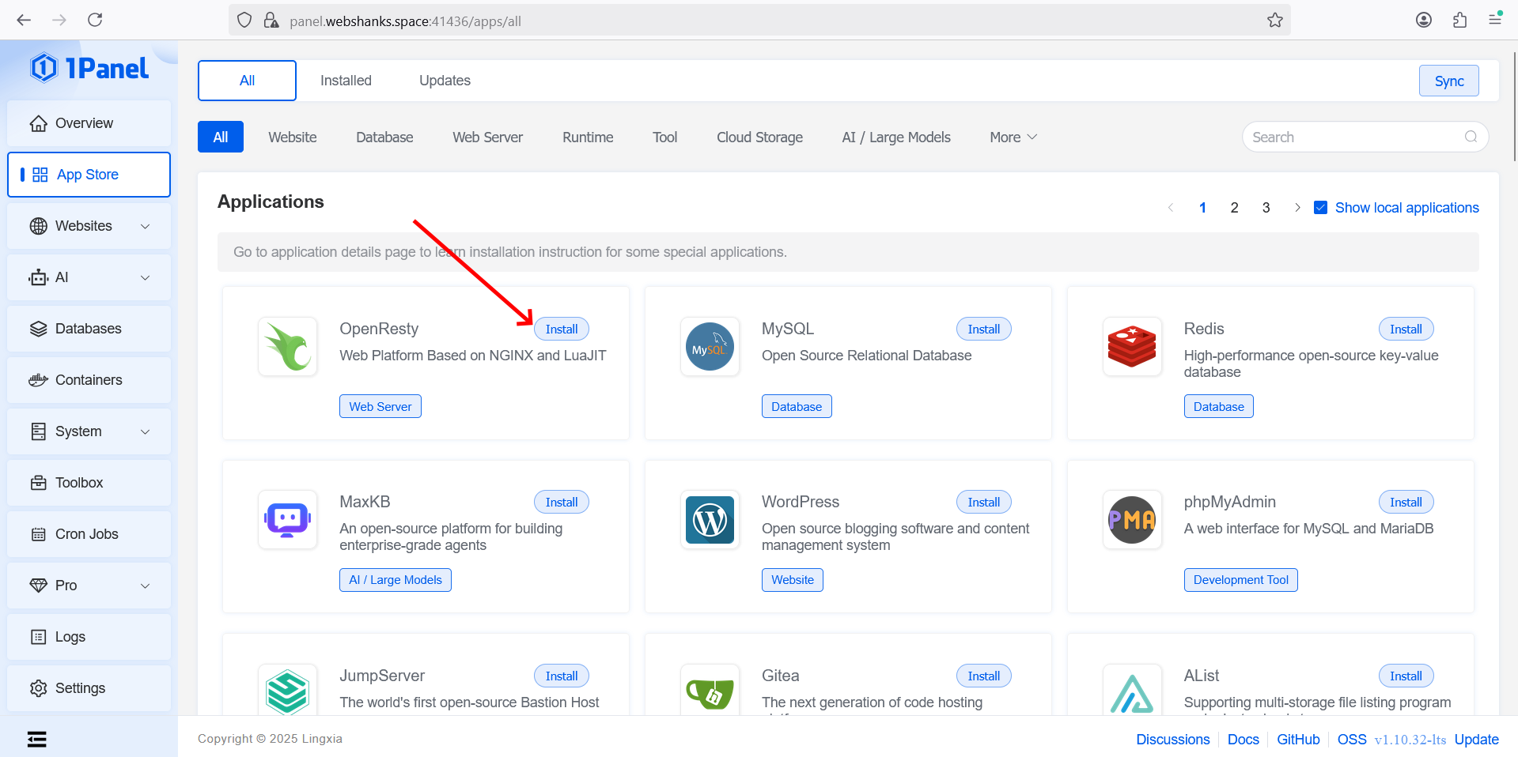This screenshot has width=1518, height=757.
Task: Bookmark this page with the star
Action: (x=1274, y=21)
